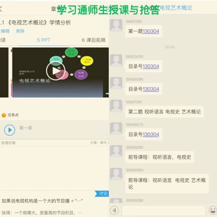The width and height of the screenshot is (217, 217).
Task: Click the 删除 link
Action: tap(20, 31)
